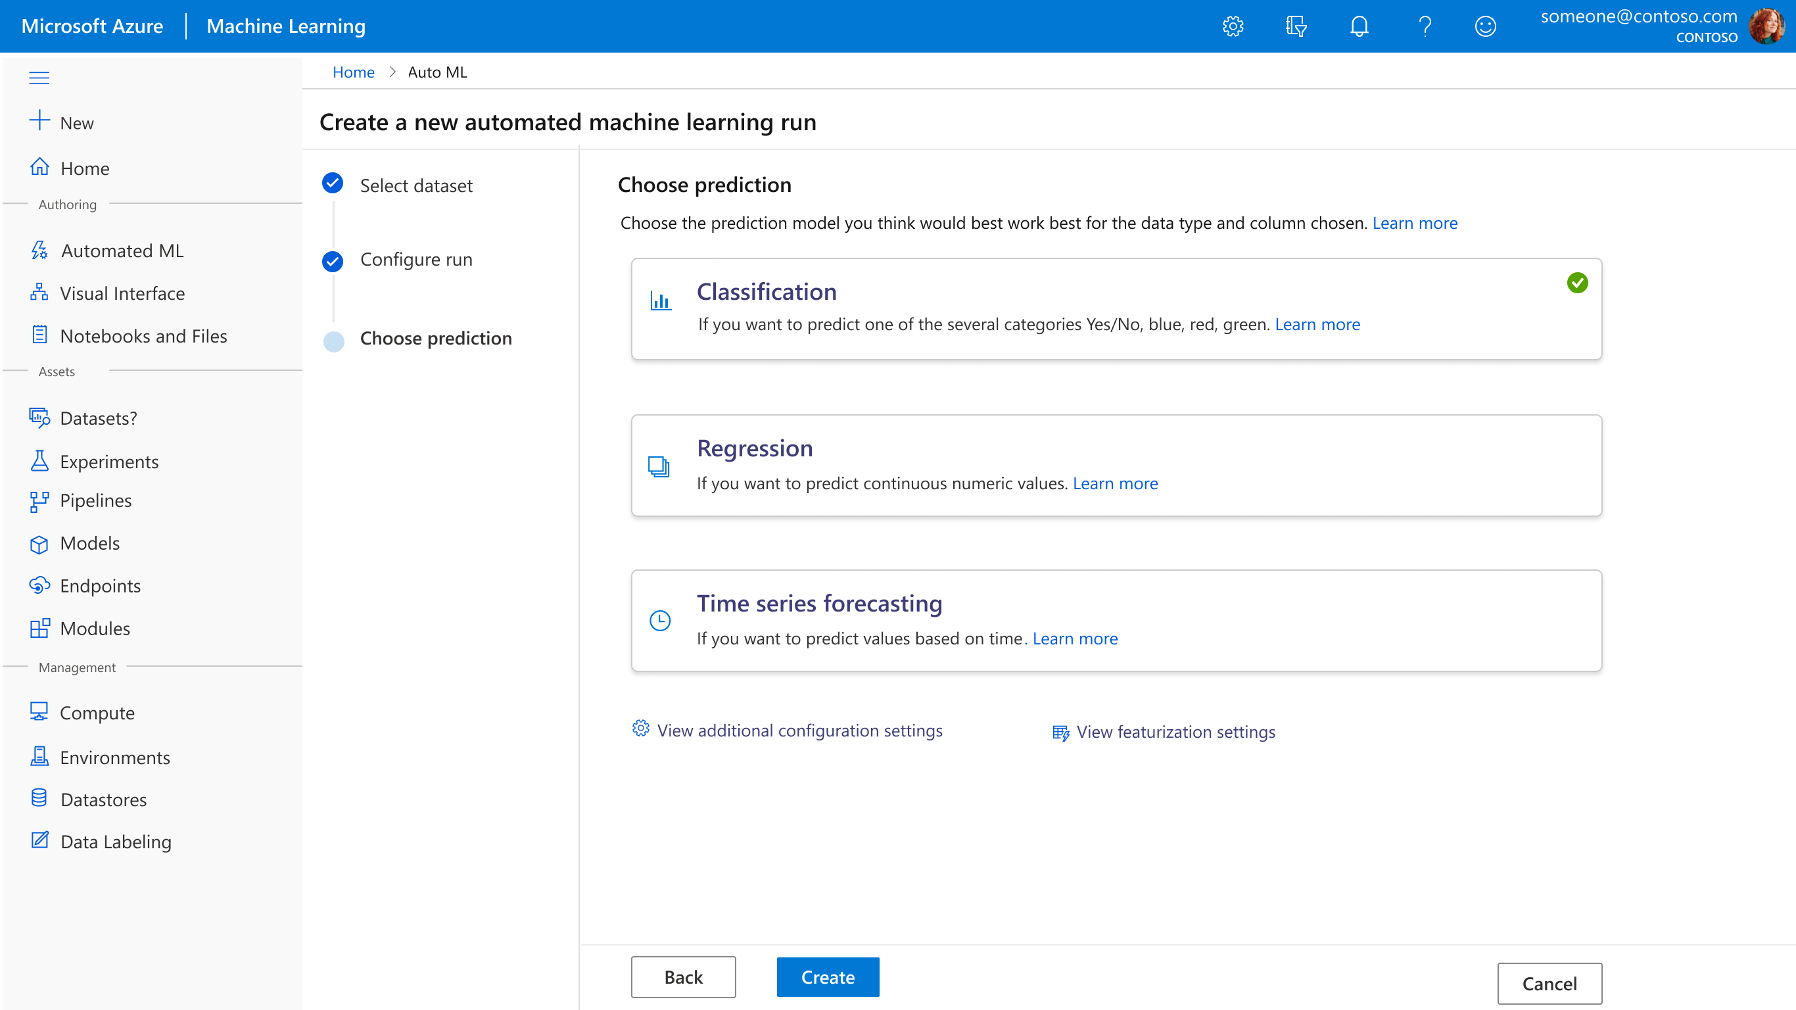The width and height of the screenshot is (1796, 1010).
Task: Click the Environments icon
Action: pos(39,757)
